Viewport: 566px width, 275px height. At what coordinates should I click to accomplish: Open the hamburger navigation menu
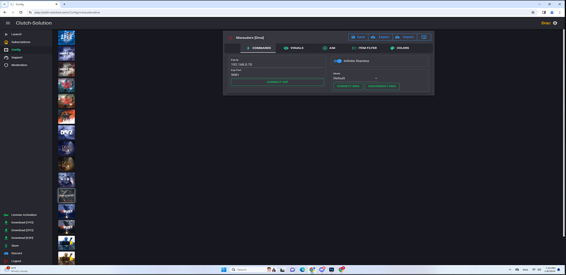coord(8,23)
